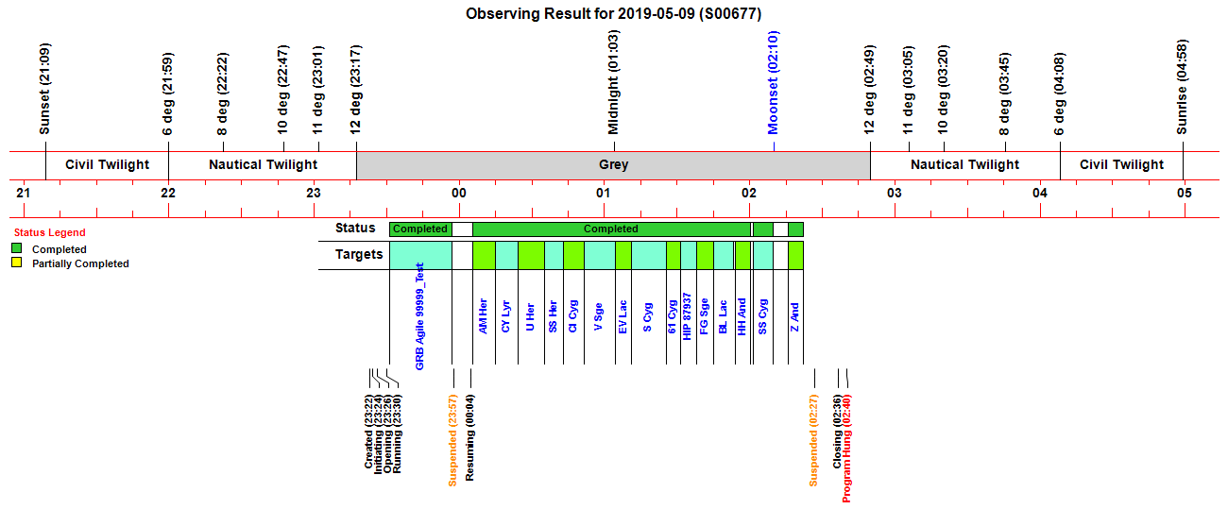The image size is (1228, 526).
Task: Click the green Completed legend swatch
Action: [17, 249]
